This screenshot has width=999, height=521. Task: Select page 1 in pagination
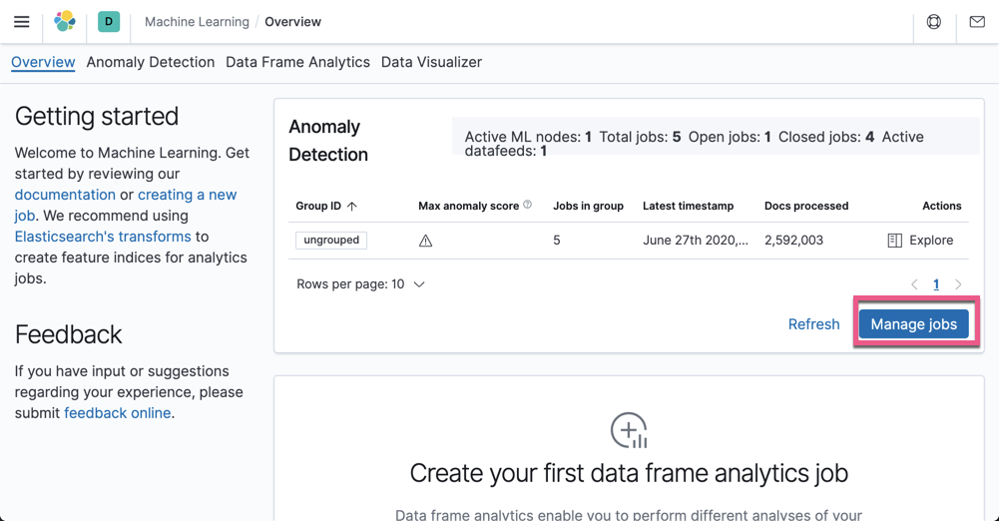(x=936, y=284)
